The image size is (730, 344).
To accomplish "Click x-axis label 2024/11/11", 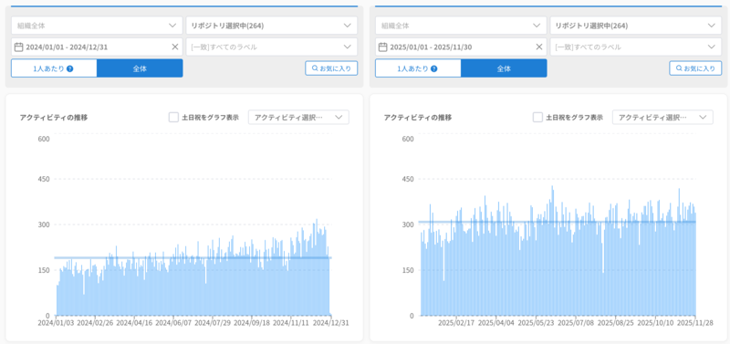I will point(291,322).
